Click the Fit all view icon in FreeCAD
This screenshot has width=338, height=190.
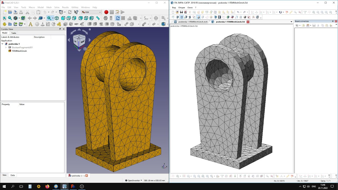coord(4,18)
